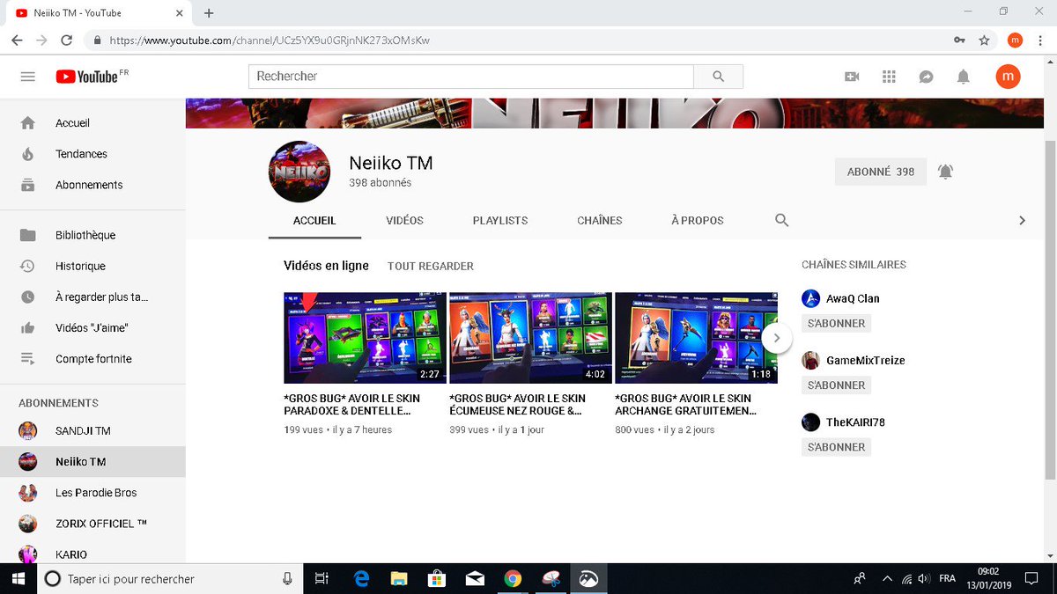The height and width of the screenshot is (594, 1057).
Task: Open Microsoft Edge from taskbar
Action: 361,578
